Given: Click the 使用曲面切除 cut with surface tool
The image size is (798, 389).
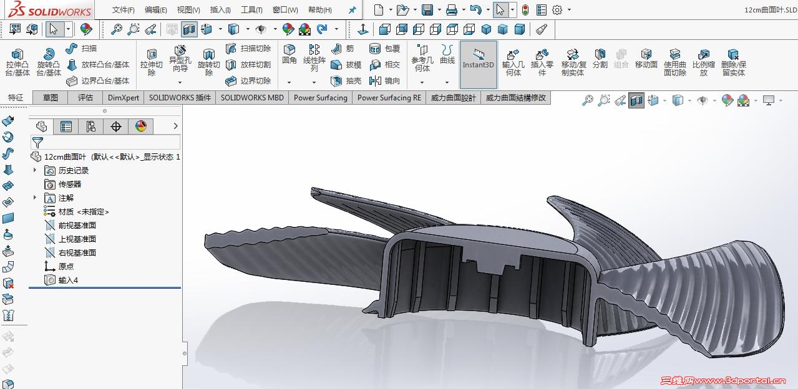Looking at the screenshot, I should click(675, 63).
